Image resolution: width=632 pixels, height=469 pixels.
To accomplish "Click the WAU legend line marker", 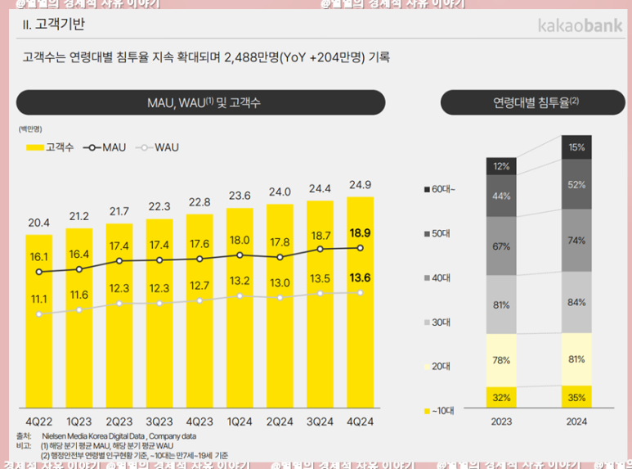I will tap(144, 147).
